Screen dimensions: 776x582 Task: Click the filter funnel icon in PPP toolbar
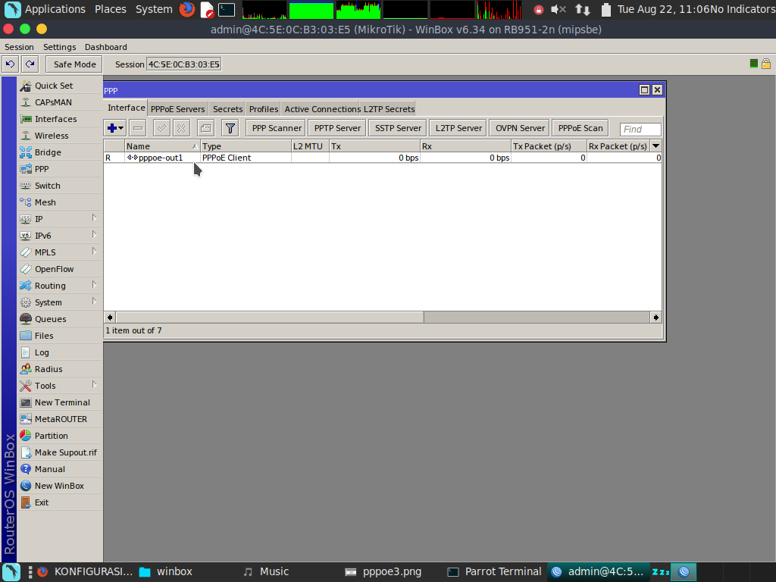[x=230, y=127]
